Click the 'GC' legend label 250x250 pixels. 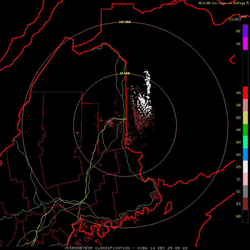tap(238, 192)
